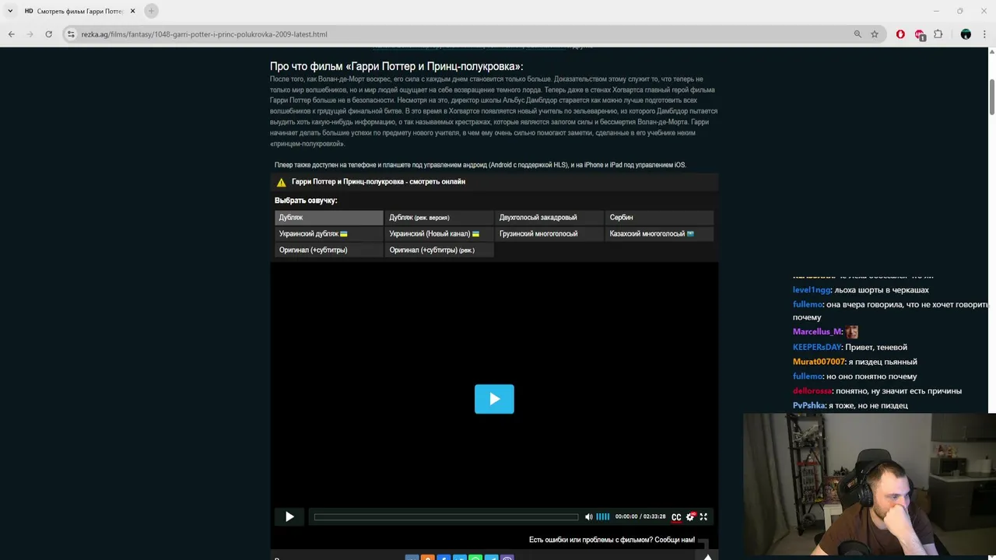Screen dimensions: 996x560
Task: Open the extension with the badge number 1
Action: point(920,34)
